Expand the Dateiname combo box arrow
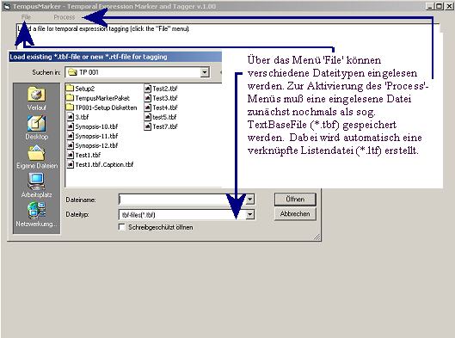Viewport: 455px width, 338px height. pyautogui.click(x=249, y=200)
